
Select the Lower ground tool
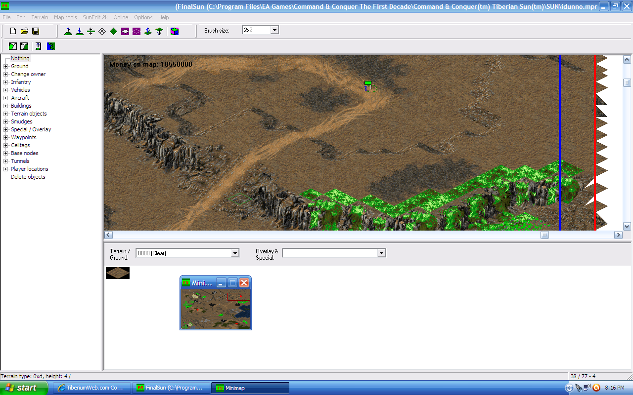79,31
